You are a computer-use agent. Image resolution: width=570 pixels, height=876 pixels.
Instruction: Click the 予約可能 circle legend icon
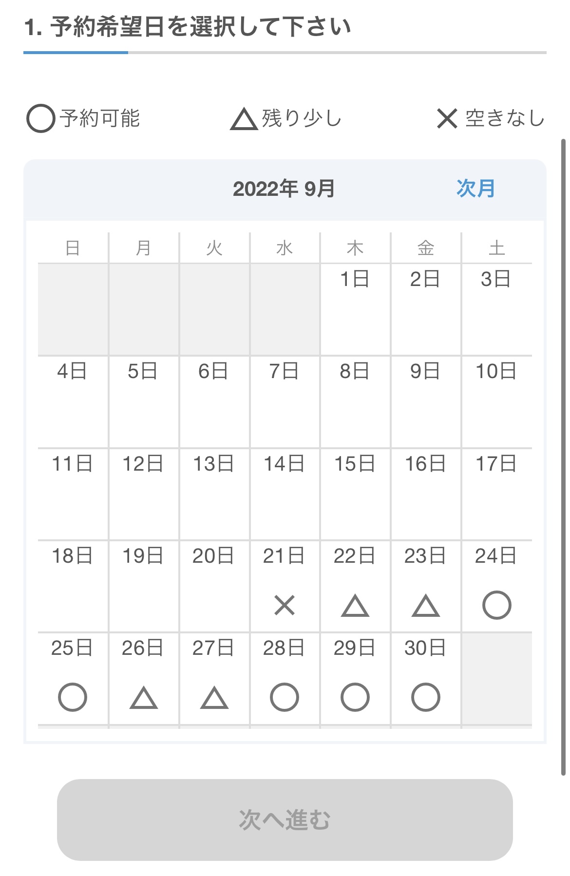click(x=40, y=118)
